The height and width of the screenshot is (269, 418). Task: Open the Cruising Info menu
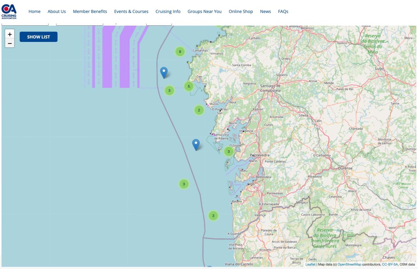click(168, 11)
